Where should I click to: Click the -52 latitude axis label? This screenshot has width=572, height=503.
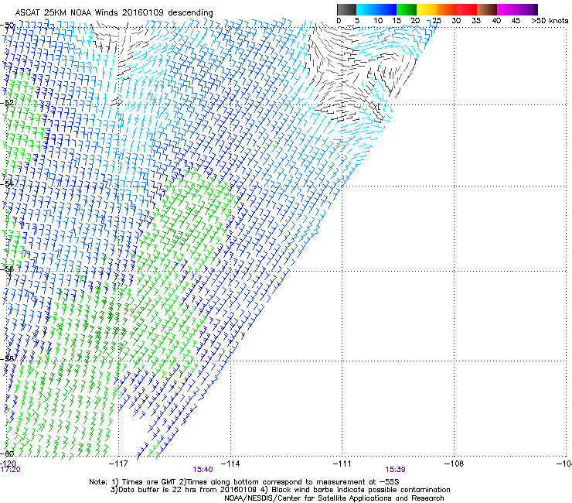click(8, 103)
